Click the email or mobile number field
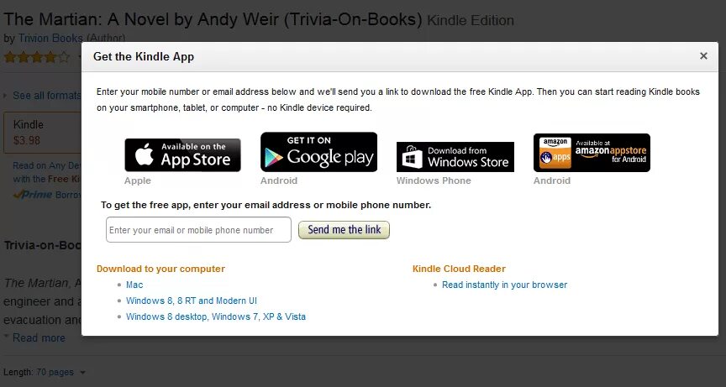 click(198, 230)
